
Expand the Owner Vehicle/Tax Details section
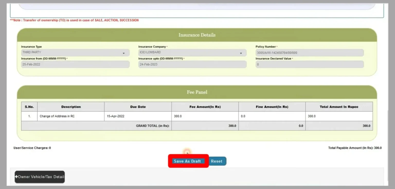40,177
